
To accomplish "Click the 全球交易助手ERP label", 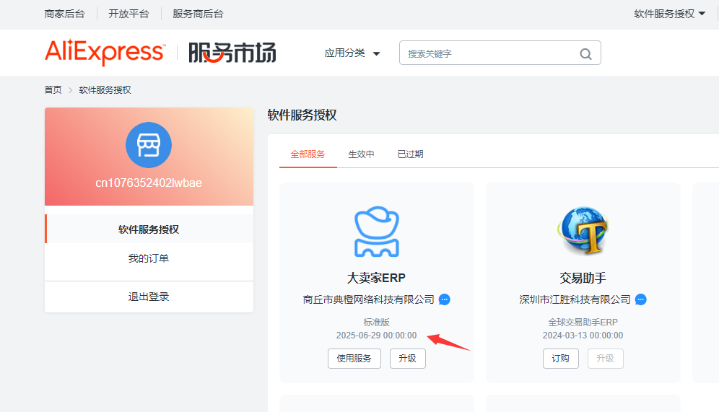I will point(583,323).
